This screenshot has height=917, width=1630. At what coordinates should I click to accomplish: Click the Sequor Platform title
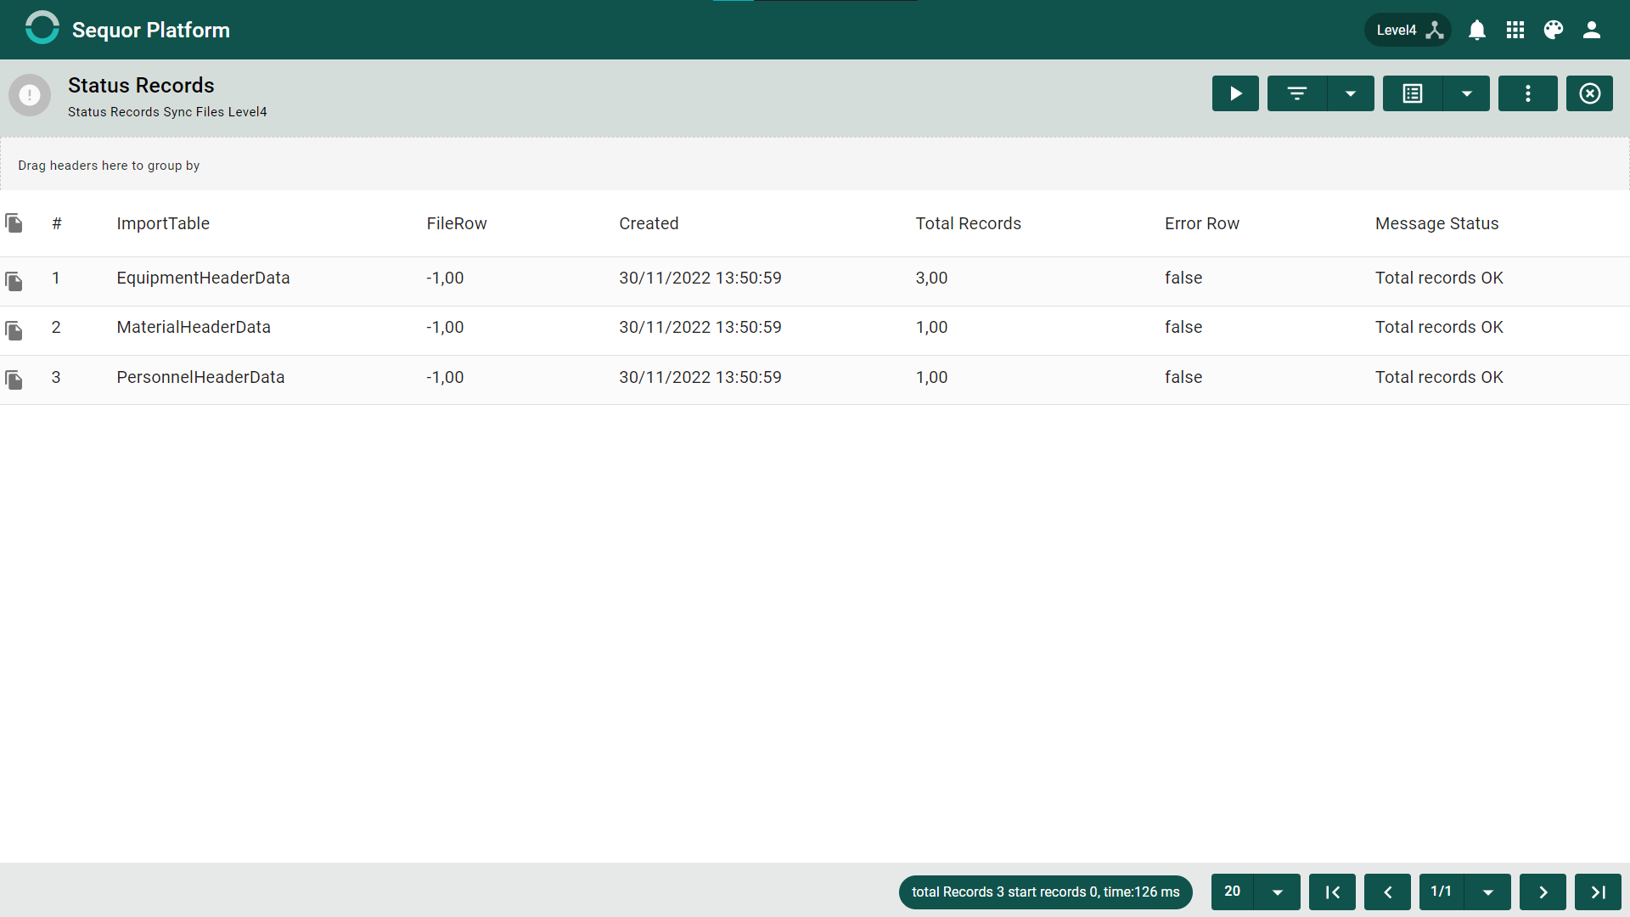coord(151,30)
